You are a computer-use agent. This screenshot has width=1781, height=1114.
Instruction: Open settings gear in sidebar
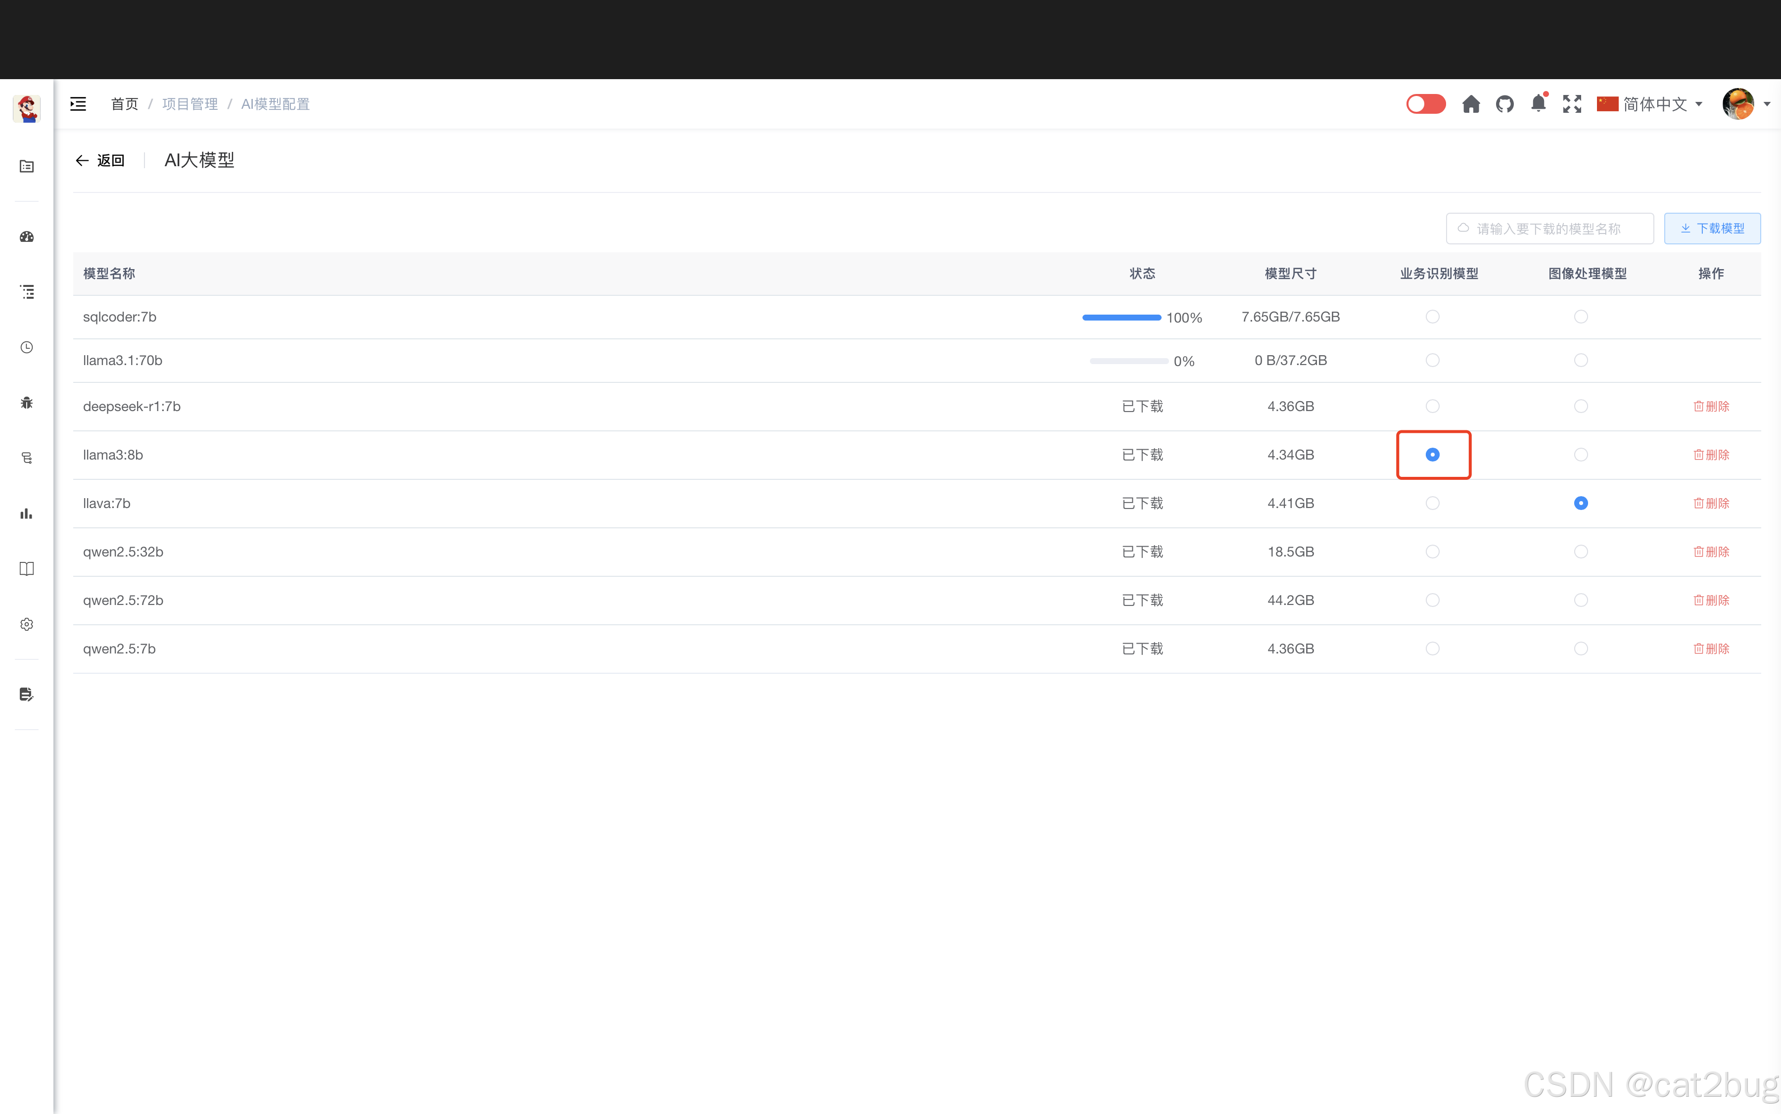[x=27, y=624]
